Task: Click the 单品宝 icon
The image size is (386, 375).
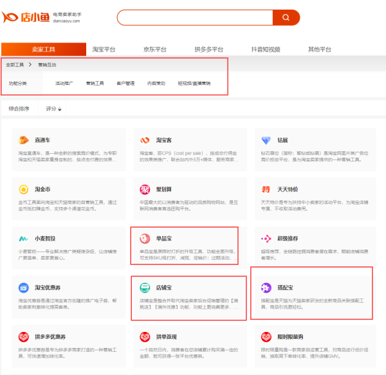Action: pyautogui.click(x=145, y=239)
